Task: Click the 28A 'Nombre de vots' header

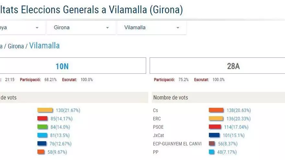Action: tap(170, 98)
